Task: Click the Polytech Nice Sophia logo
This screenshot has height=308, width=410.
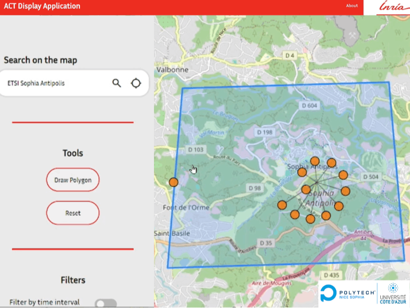Action: point(347,293)
